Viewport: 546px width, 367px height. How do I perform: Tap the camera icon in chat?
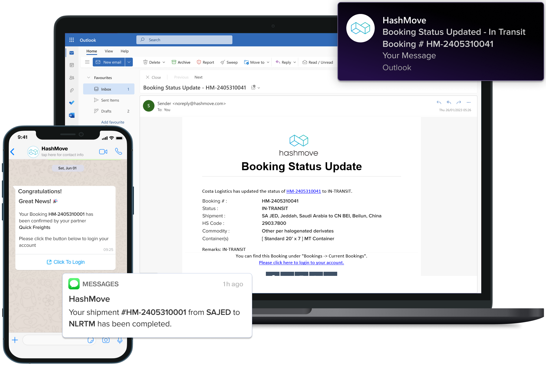(x=106, y=340)
